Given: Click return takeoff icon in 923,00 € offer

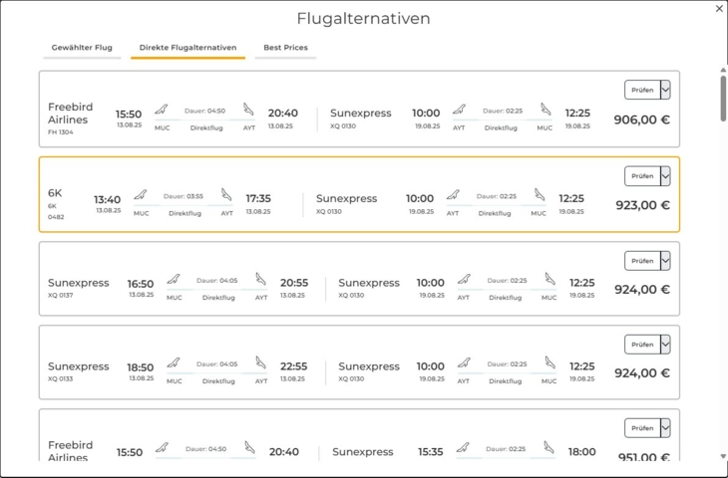Looking at the screenshot, I should tap(453, 195).
